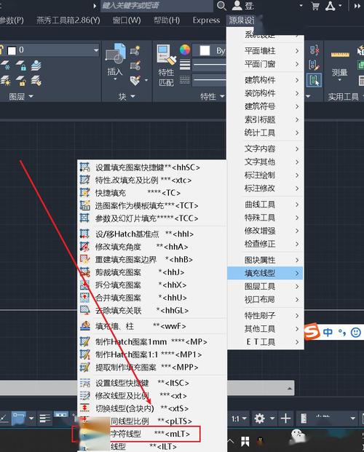This screenshot has height=452, width=364.
Task: Open the shopping cart icon
Action: coord(315,6)
